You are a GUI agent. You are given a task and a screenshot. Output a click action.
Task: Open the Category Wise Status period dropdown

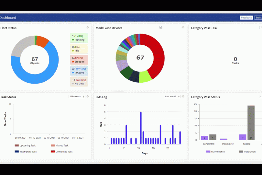pos(260,97)
